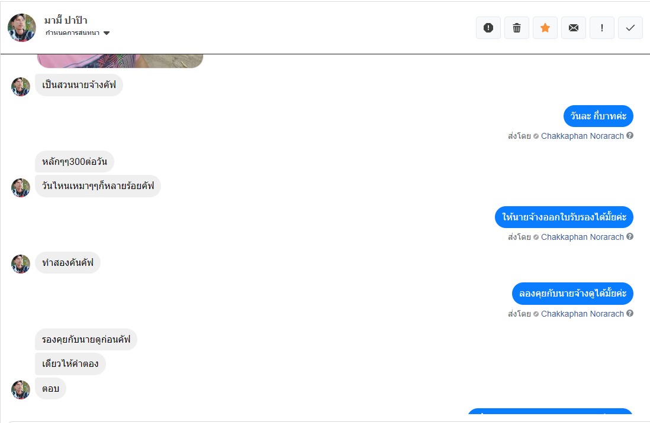Image resolution: width=650 pixels, height=423 pixels.
Task: Click the exclamation mark priority icon
Action: pyautogui.click(x=602, y=28)
